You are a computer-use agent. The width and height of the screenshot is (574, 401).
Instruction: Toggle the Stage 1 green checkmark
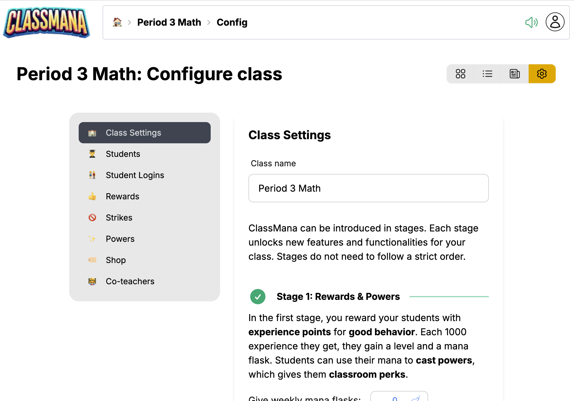[258, 297]
